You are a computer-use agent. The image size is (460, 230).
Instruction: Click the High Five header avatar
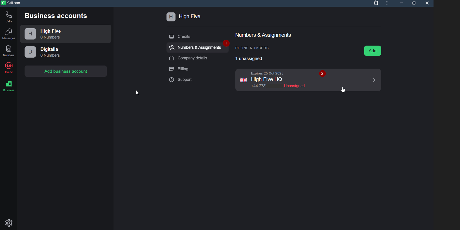[x=171, y=17]
